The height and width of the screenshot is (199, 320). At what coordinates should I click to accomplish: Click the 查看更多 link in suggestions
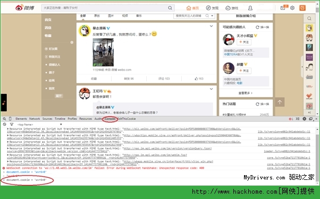tap(246, 93)
